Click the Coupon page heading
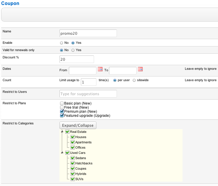 [x=10, y=3]
